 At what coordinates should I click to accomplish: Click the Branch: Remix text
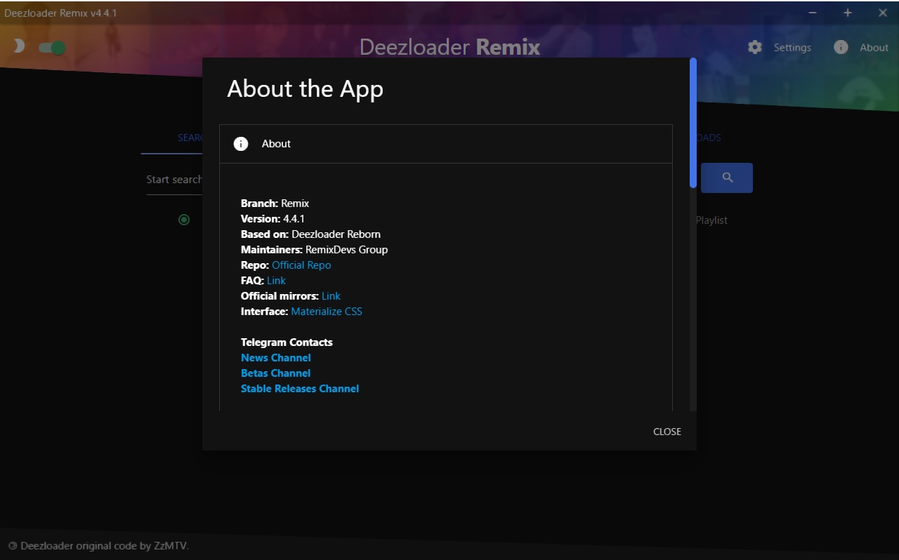pos(275,204)
